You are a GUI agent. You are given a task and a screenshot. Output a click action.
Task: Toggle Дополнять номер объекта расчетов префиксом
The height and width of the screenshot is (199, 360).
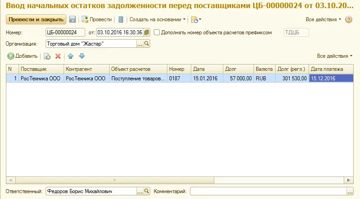point(157,32)
